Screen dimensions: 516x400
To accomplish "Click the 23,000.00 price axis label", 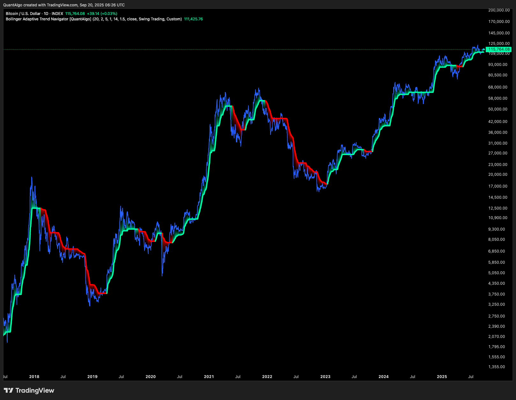I will [498, 165].
